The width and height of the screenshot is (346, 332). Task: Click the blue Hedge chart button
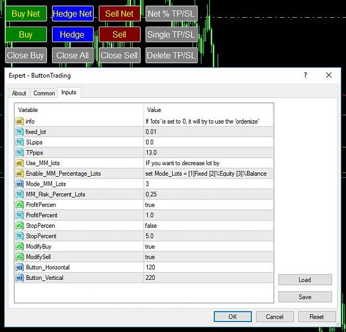tap(73, 34)
